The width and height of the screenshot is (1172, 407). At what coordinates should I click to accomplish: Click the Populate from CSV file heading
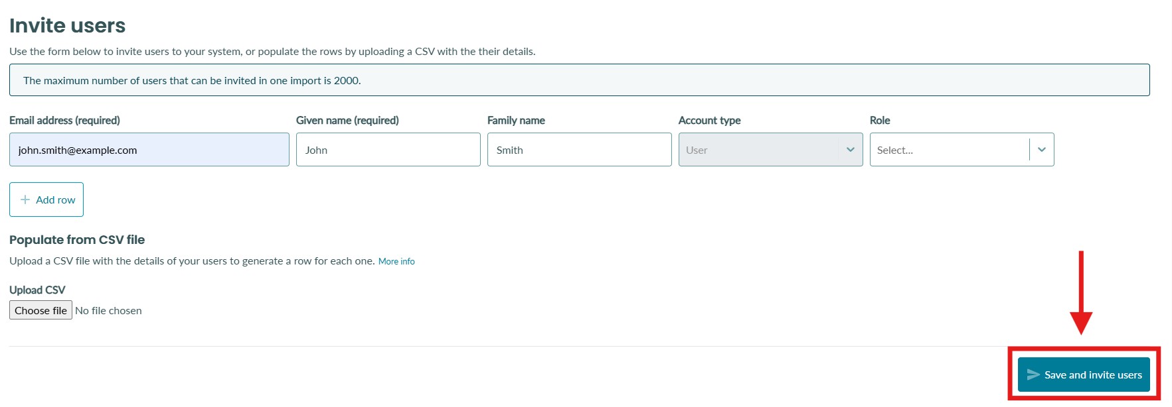coord(77,240)
